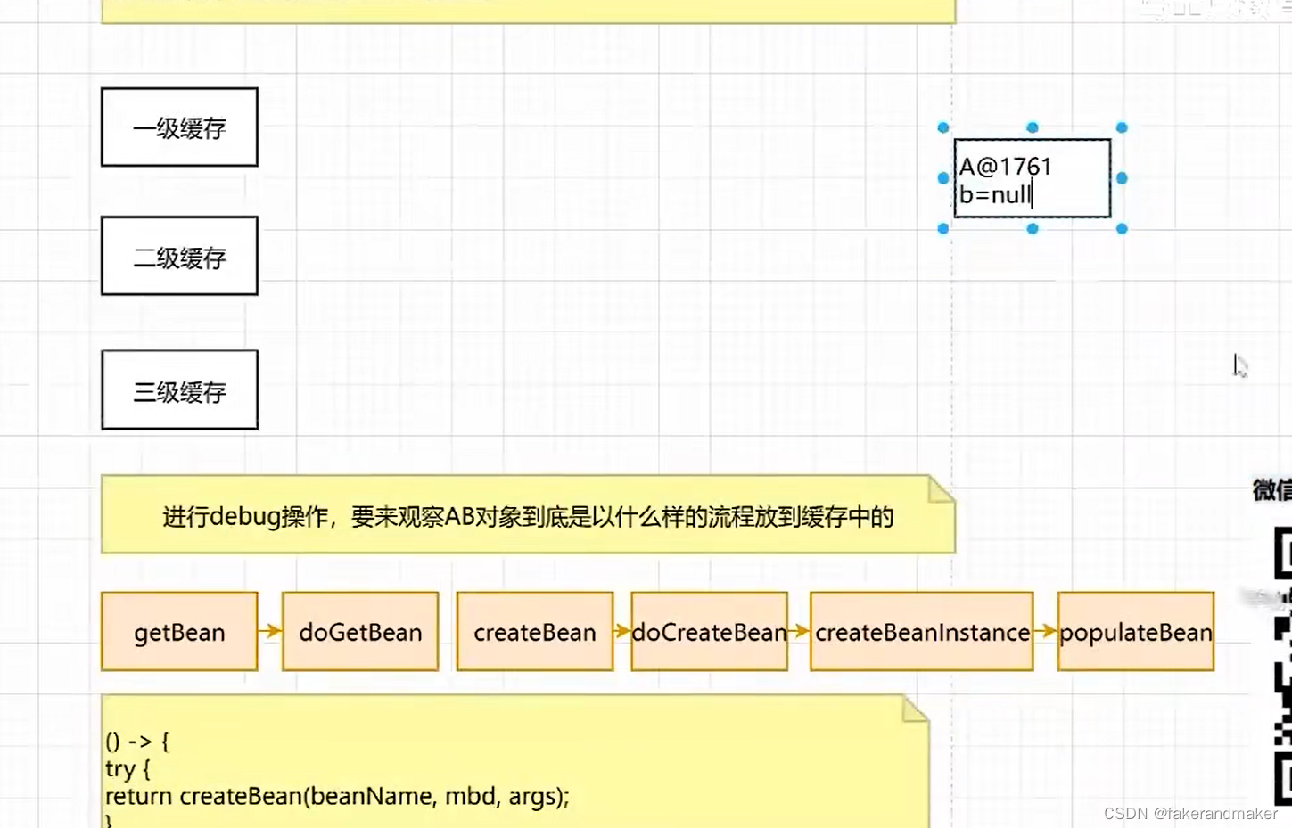
Task: Select the 一级缓存 box
Action: pos(179,127)
